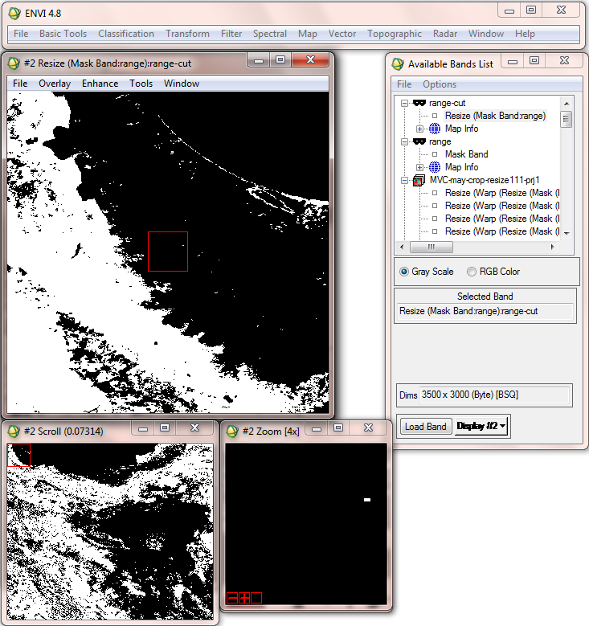This screenshot has height=626, width=589.
Task: Open File menu in display window
Action: 20,84
